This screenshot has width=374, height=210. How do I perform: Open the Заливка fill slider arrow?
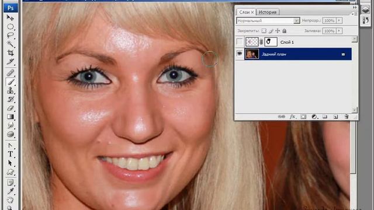tap(339, 31)
